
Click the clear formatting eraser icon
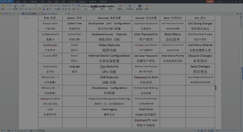pyautogui.click(x=51, y=6)
